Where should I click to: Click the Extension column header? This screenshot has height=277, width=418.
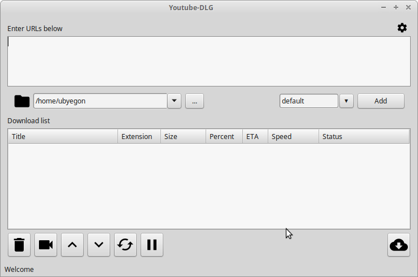(x=139, y=137)
